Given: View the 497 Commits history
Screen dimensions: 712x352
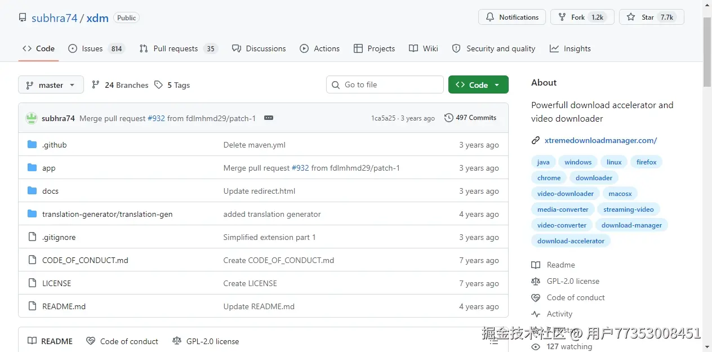Looking at the screenshot, I should (470, 118).
